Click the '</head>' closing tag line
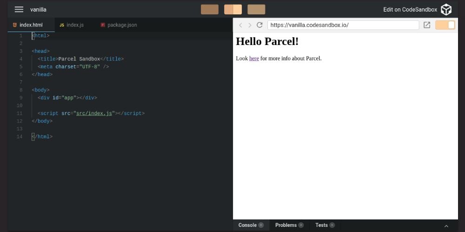Viewport: 465px width, 232px height. point(42,74)
